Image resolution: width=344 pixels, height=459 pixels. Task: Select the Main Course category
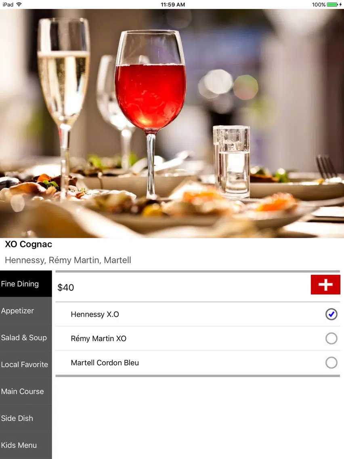(26, 392)
